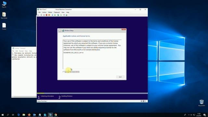Viewport: 208px width, 117px height.
Task: Switch to Virtual Machine Connection taskbar button
Action: tap(50, 115)
